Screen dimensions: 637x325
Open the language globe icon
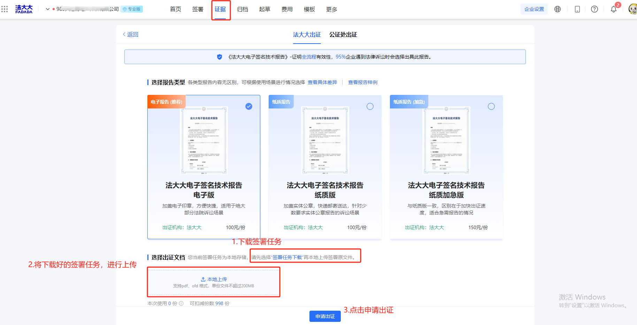tap(558, 9)
